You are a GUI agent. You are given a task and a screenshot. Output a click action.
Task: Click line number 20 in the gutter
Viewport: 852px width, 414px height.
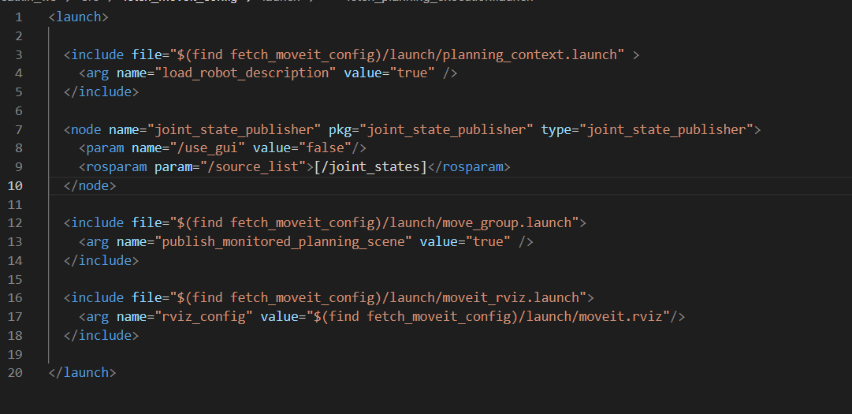(16, 373)
